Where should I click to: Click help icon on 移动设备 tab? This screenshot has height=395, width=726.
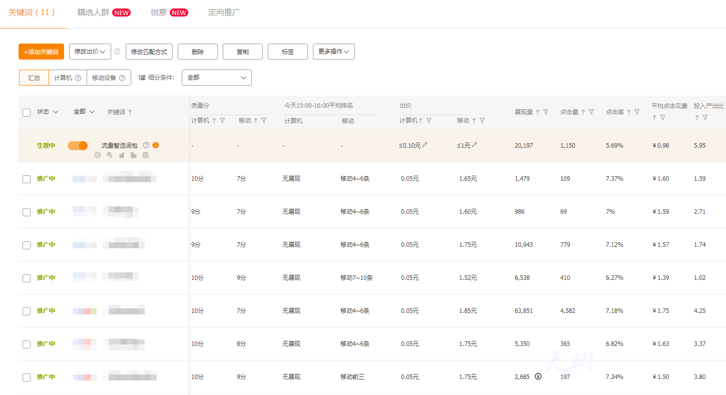pos(122,78)
